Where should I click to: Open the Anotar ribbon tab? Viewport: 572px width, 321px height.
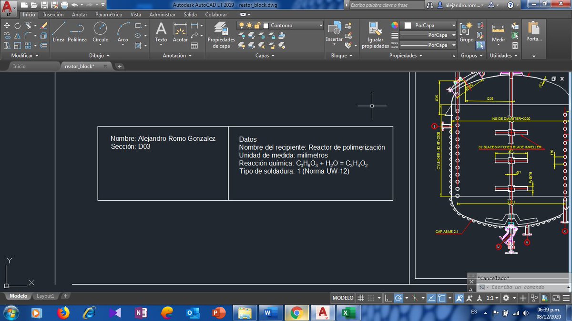click(79, 15)
